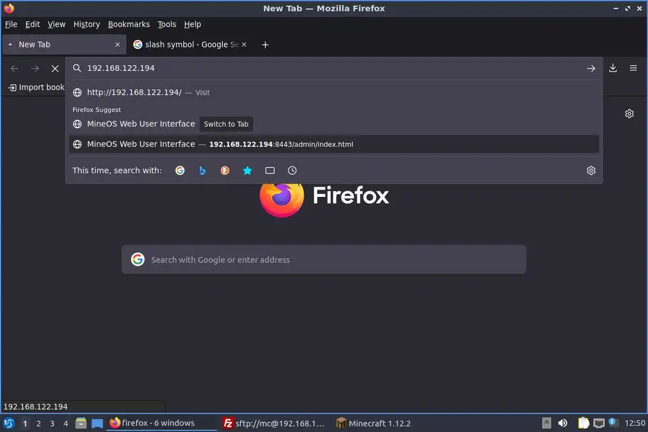Open the History menu
The height and width of the screenshot is (432, 648).
[x=87, y=24]
